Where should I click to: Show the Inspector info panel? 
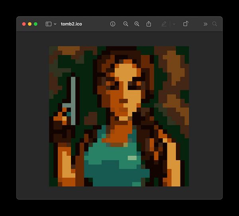[113, 24]
